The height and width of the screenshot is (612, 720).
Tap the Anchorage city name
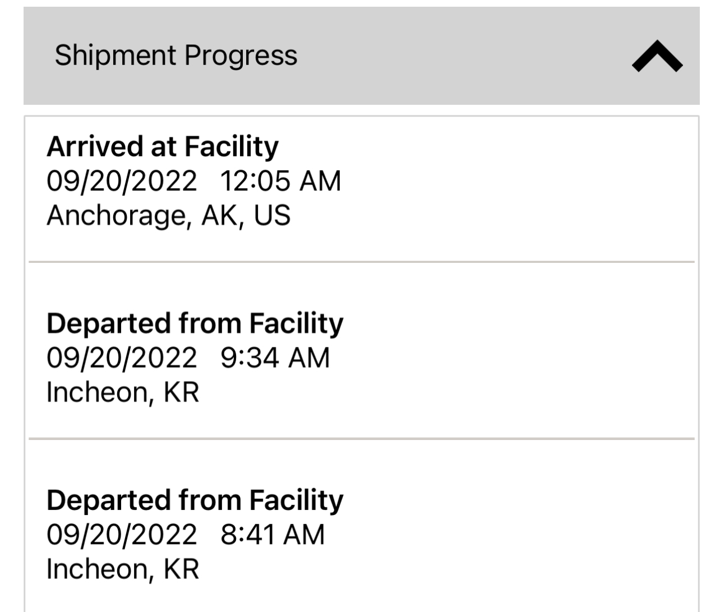[116, 216]
